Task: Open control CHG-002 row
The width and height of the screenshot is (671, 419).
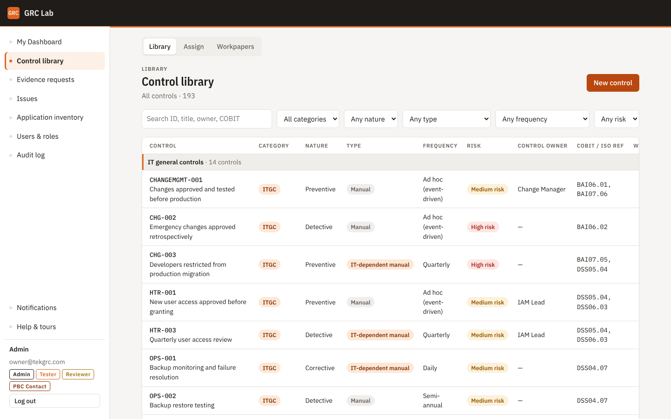Action: pos(390,227)
